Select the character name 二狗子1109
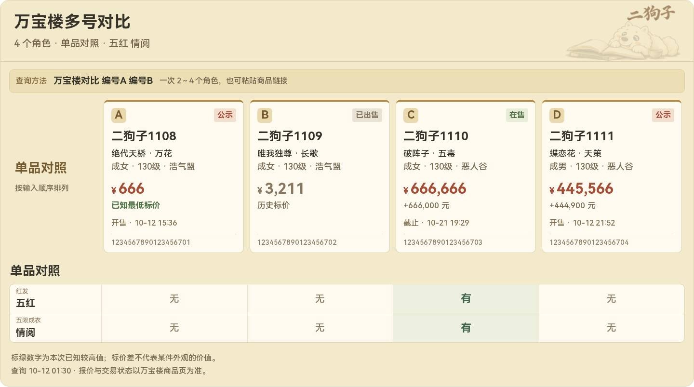Viewport: 694px width, 387px height. 290,136
